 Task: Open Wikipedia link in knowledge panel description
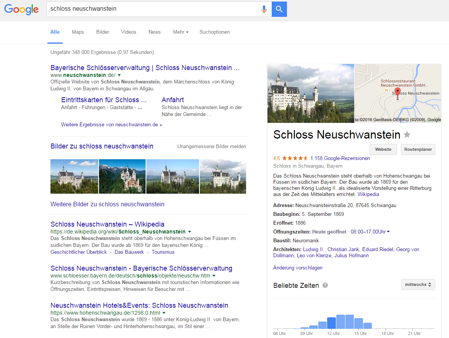(x=368, y=194)
